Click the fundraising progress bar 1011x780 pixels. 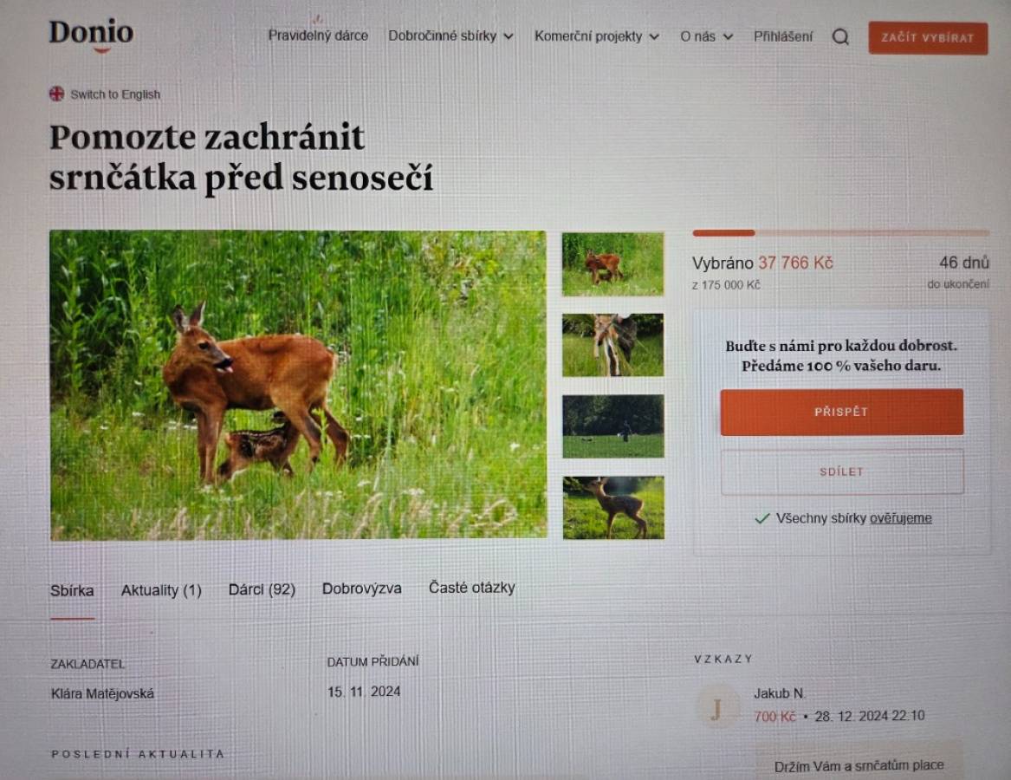[x=841, y=233]
